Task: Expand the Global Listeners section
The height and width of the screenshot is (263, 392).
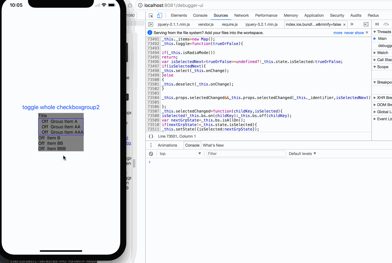Action: [382, 112]
